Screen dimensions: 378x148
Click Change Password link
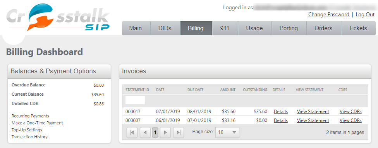pos(328,14)
